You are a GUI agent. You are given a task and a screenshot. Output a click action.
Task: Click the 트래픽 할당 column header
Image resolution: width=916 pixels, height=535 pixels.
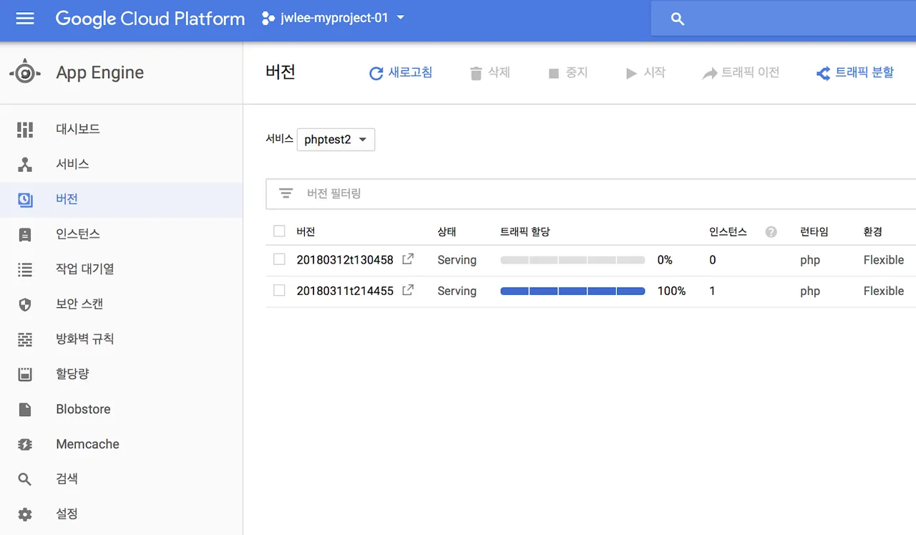pyautogui.click(x=525, y=231)
